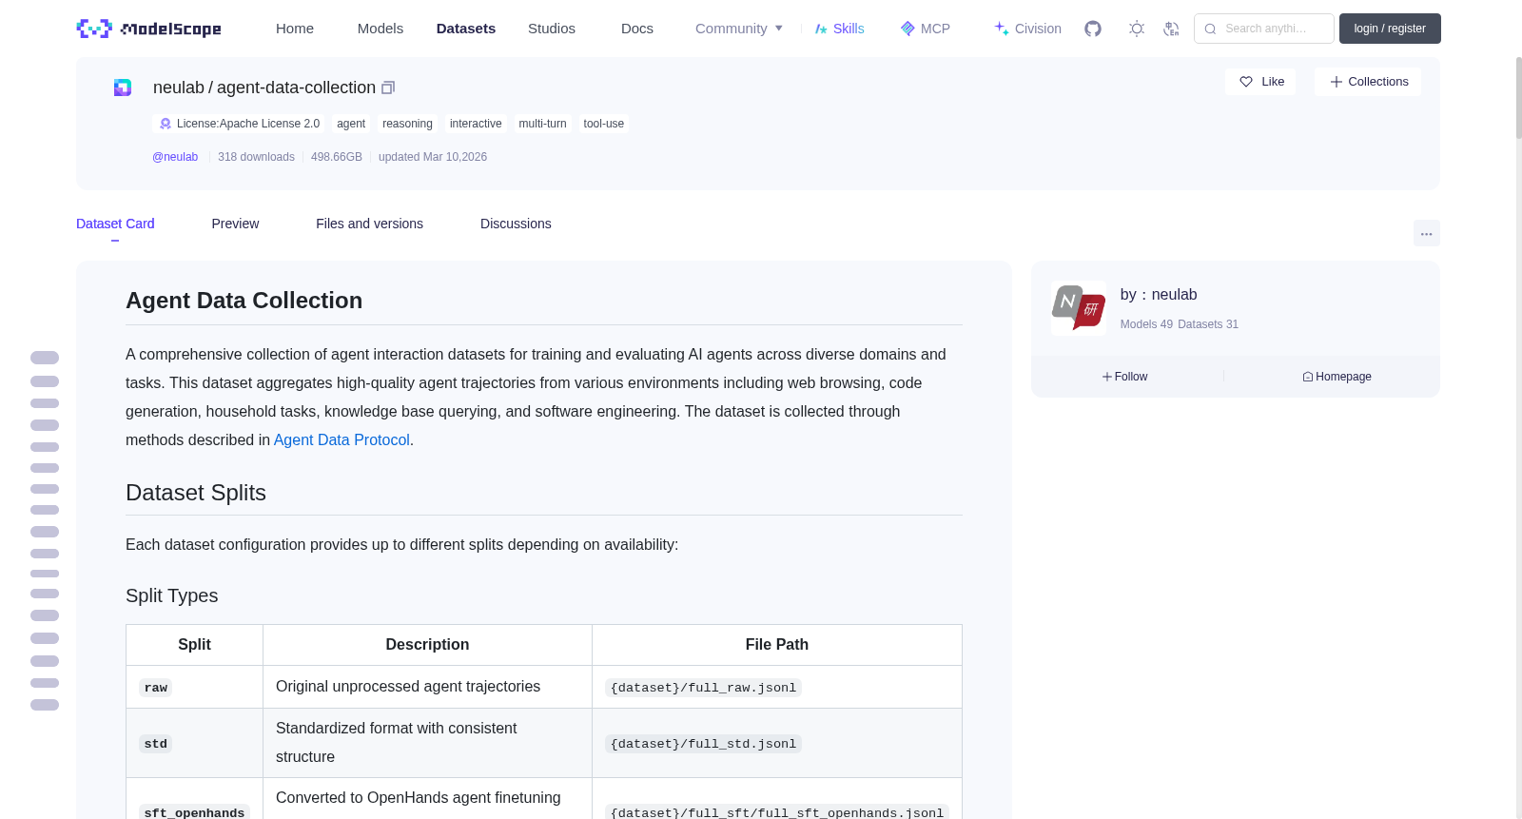Click the '318 downloads' text
Screen dimensions: 1522x819
(256, 157)
